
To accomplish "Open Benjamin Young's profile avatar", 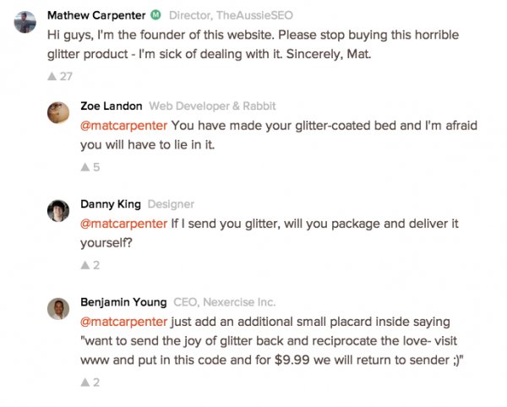I will click(58, 309).
